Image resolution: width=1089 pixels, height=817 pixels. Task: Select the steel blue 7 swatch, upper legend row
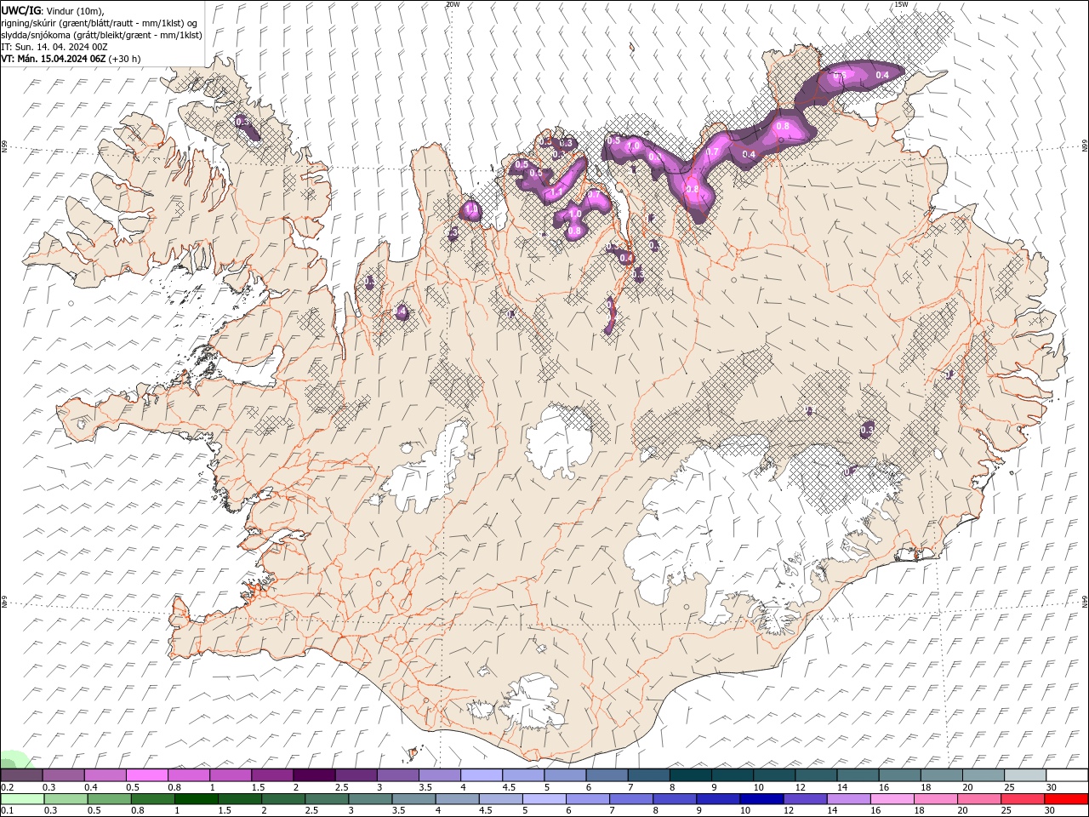click(648, 775)
